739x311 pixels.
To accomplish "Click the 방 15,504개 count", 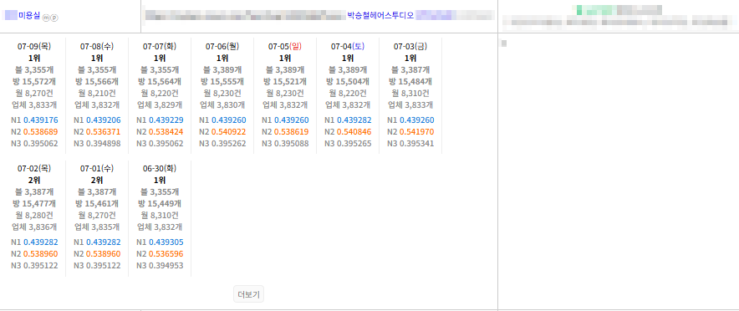I will pos(348,82).
